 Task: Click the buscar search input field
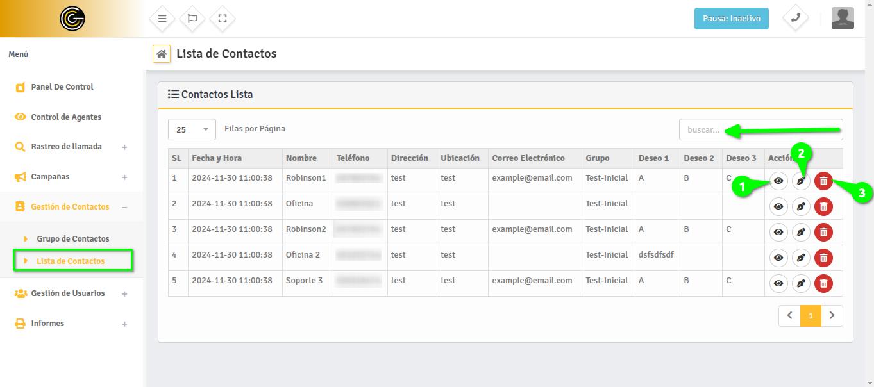(x=761, y=129)
